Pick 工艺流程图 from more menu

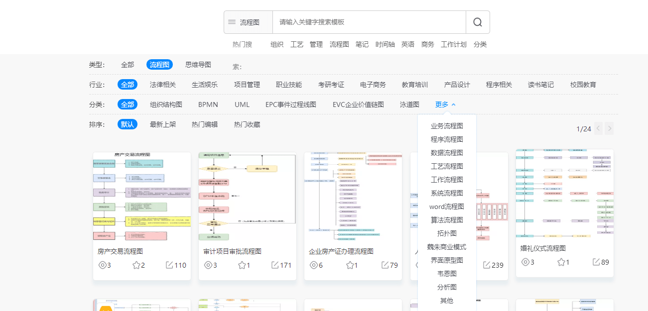click(x=447, y=166)
